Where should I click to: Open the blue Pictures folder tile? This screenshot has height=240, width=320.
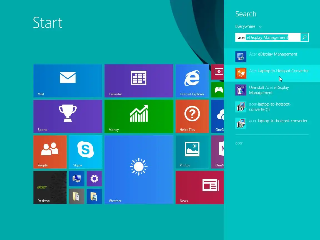click(94, 196)
